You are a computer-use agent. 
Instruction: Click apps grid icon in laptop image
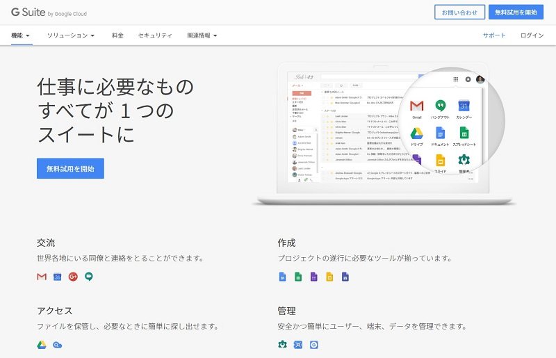coord(456,79)
